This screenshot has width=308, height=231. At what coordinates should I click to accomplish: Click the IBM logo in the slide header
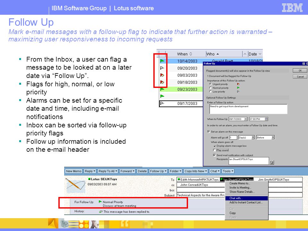[x=292, y=8]
